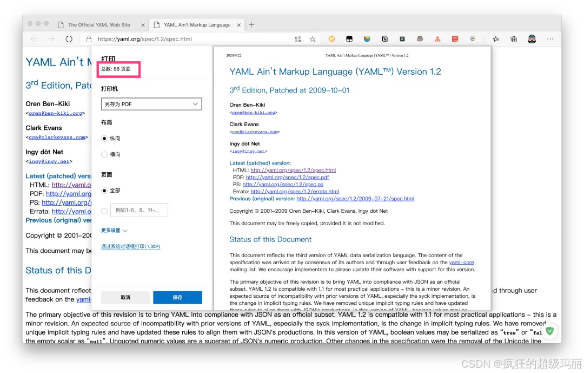584x373 pixels.
Task: Open spec.ps link in print preview
Action: [x=283, y=184]
